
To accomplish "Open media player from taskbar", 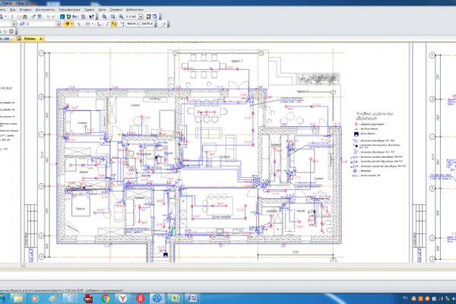I will pos(35,299).
